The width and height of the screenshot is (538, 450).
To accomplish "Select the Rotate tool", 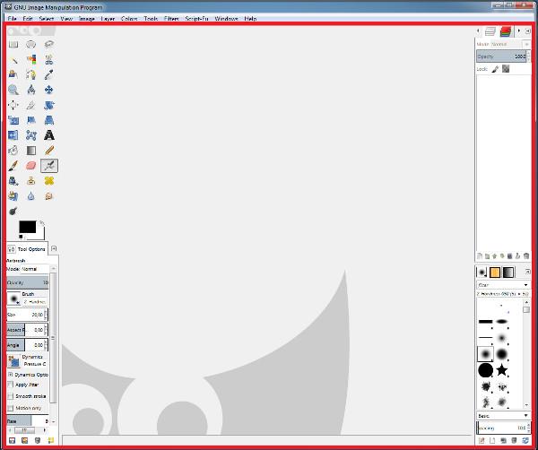I will [x=49, y=105].
